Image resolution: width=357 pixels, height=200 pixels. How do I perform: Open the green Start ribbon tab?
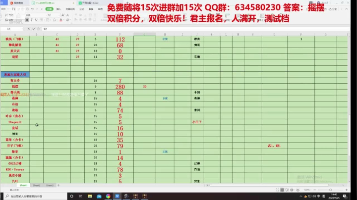[x=49, y=9]
